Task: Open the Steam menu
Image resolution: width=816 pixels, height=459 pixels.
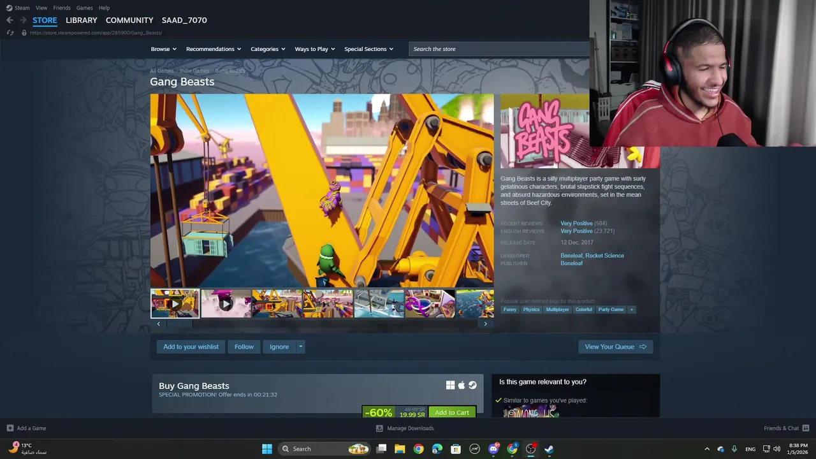Action: (x=22, y=8)
